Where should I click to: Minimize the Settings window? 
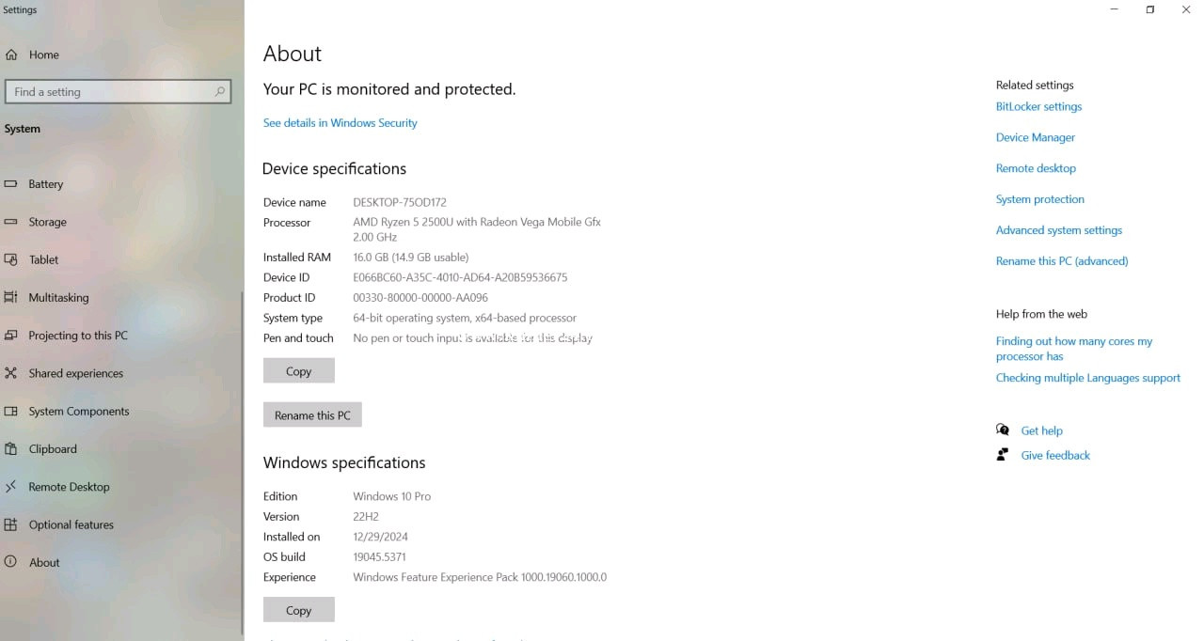pos(1115,9)
